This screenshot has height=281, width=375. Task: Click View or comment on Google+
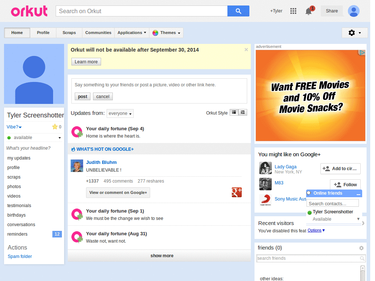(x=118, y=192)
